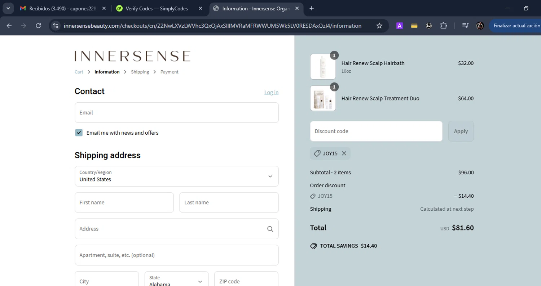
Task: Open the yellow card extension icon
Action: click(x=414, y=26)
